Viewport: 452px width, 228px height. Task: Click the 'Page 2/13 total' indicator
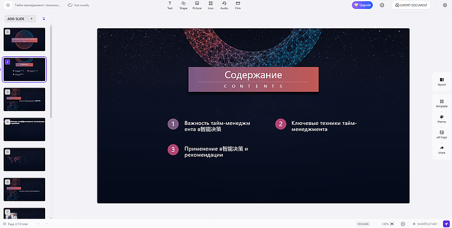18,224
